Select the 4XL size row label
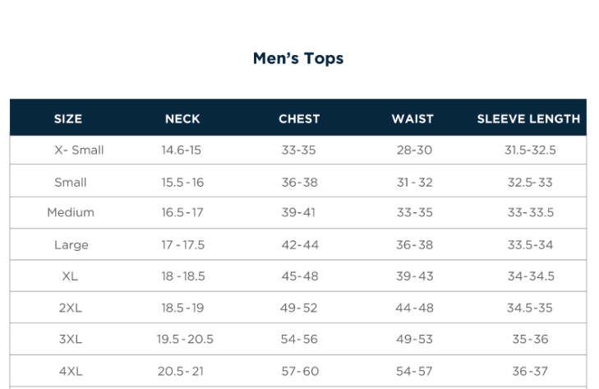This screenshot has height=389, width=599. click(71, 371)
